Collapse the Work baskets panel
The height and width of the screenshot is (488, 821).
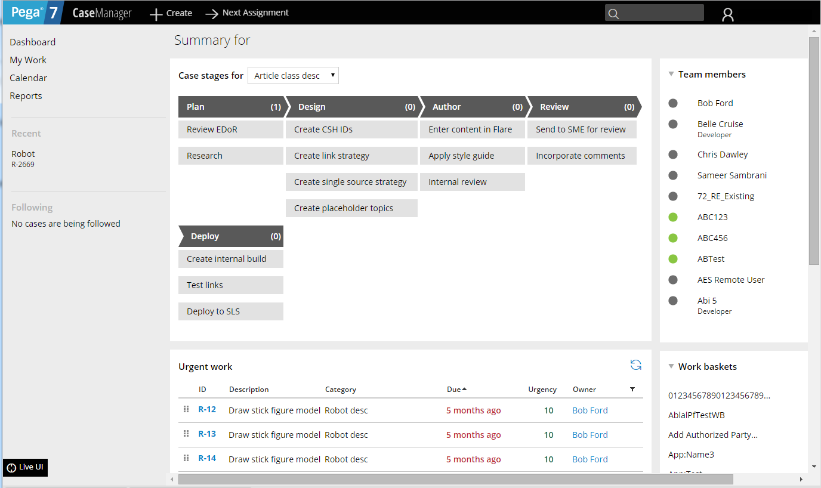(671, 366)
